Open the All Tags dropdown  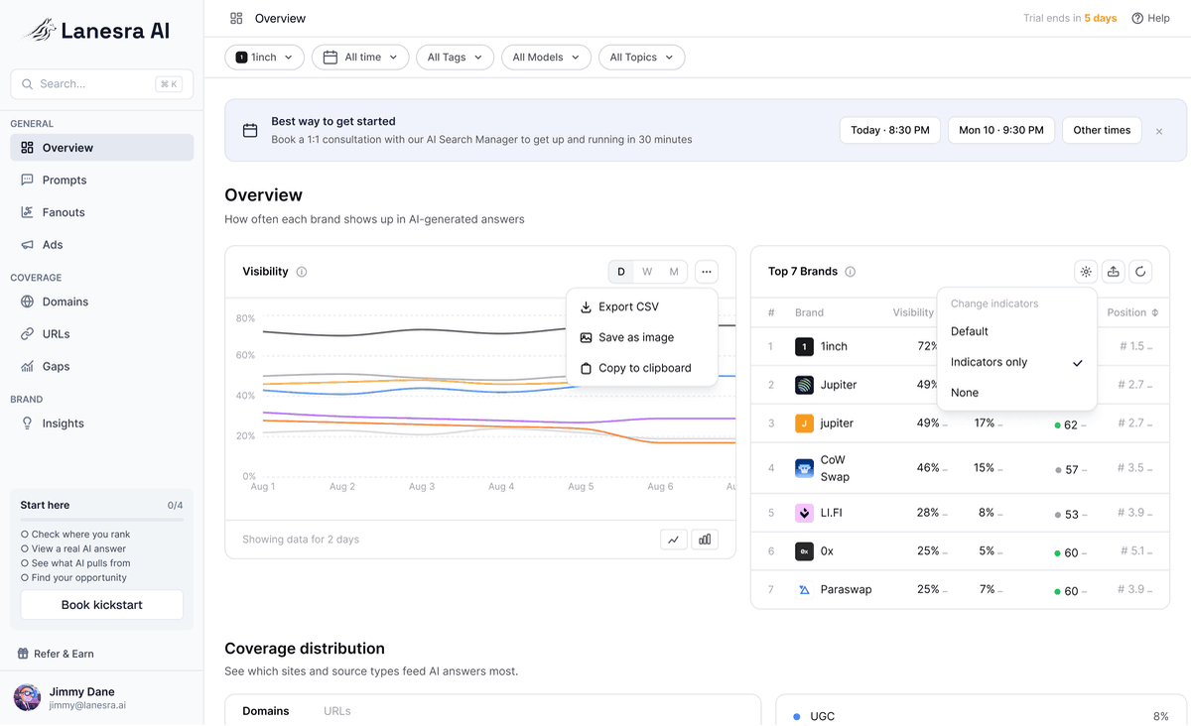pyautogui.click(x=455, y=58)
